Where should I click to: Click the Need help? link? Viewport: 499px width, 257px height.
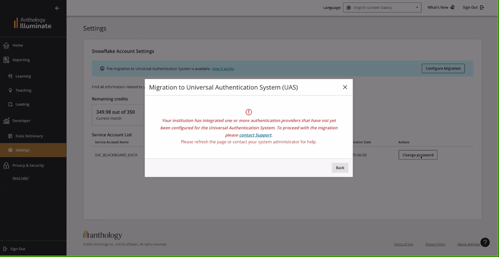tap(21, 178)
